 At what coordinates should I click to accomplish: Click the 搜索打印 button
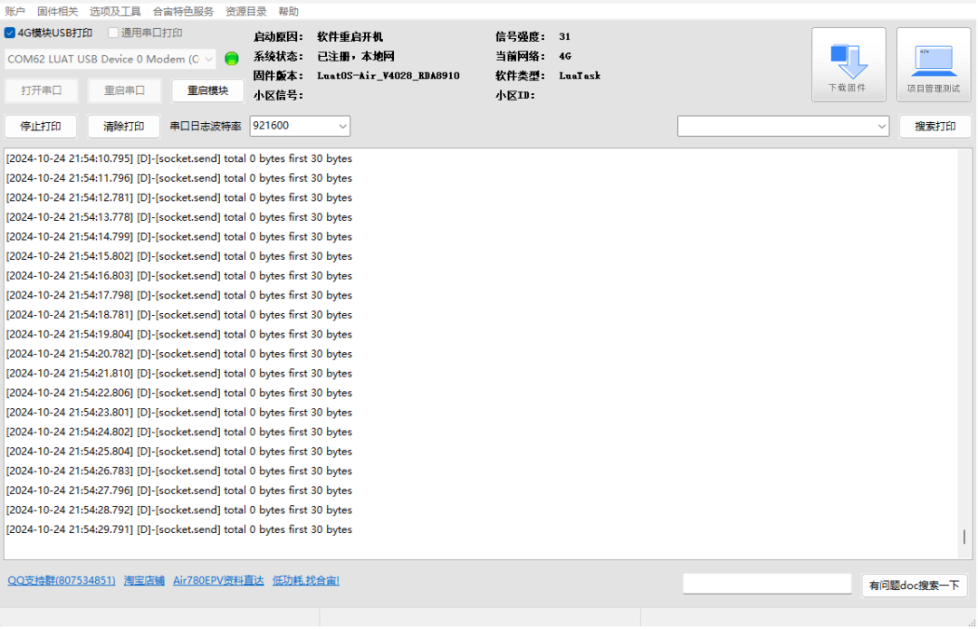click(935, 127)
